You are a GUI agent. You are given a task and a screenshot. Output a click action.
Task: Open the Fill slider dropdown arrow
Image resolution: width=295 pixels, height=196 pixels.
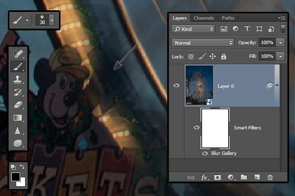click(x=280, y=56)
